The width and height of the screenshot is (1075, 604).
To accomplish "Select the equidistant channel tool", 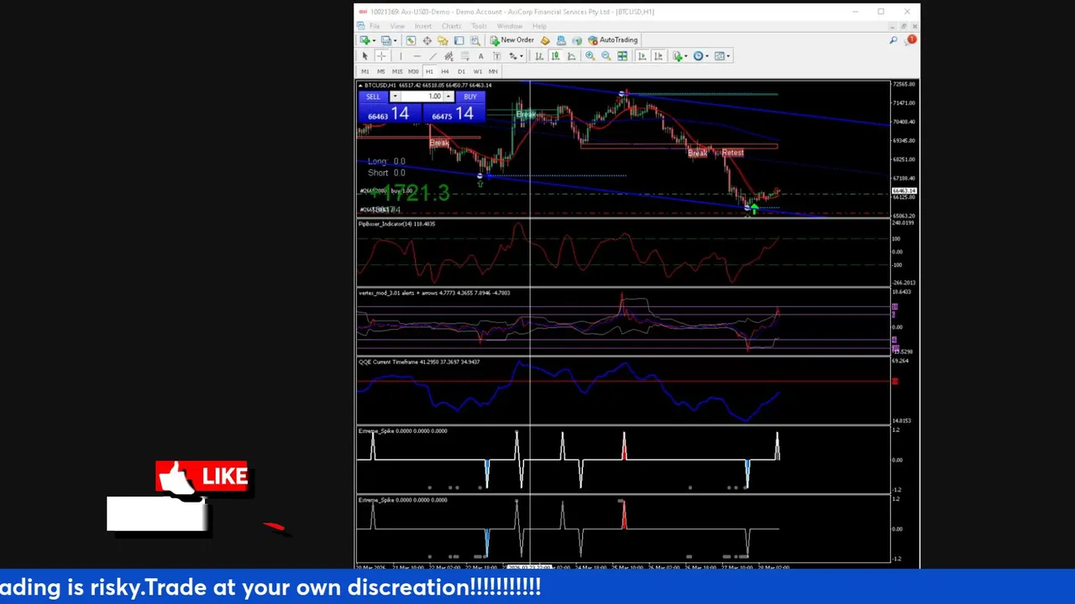I will tap(448, 56).
